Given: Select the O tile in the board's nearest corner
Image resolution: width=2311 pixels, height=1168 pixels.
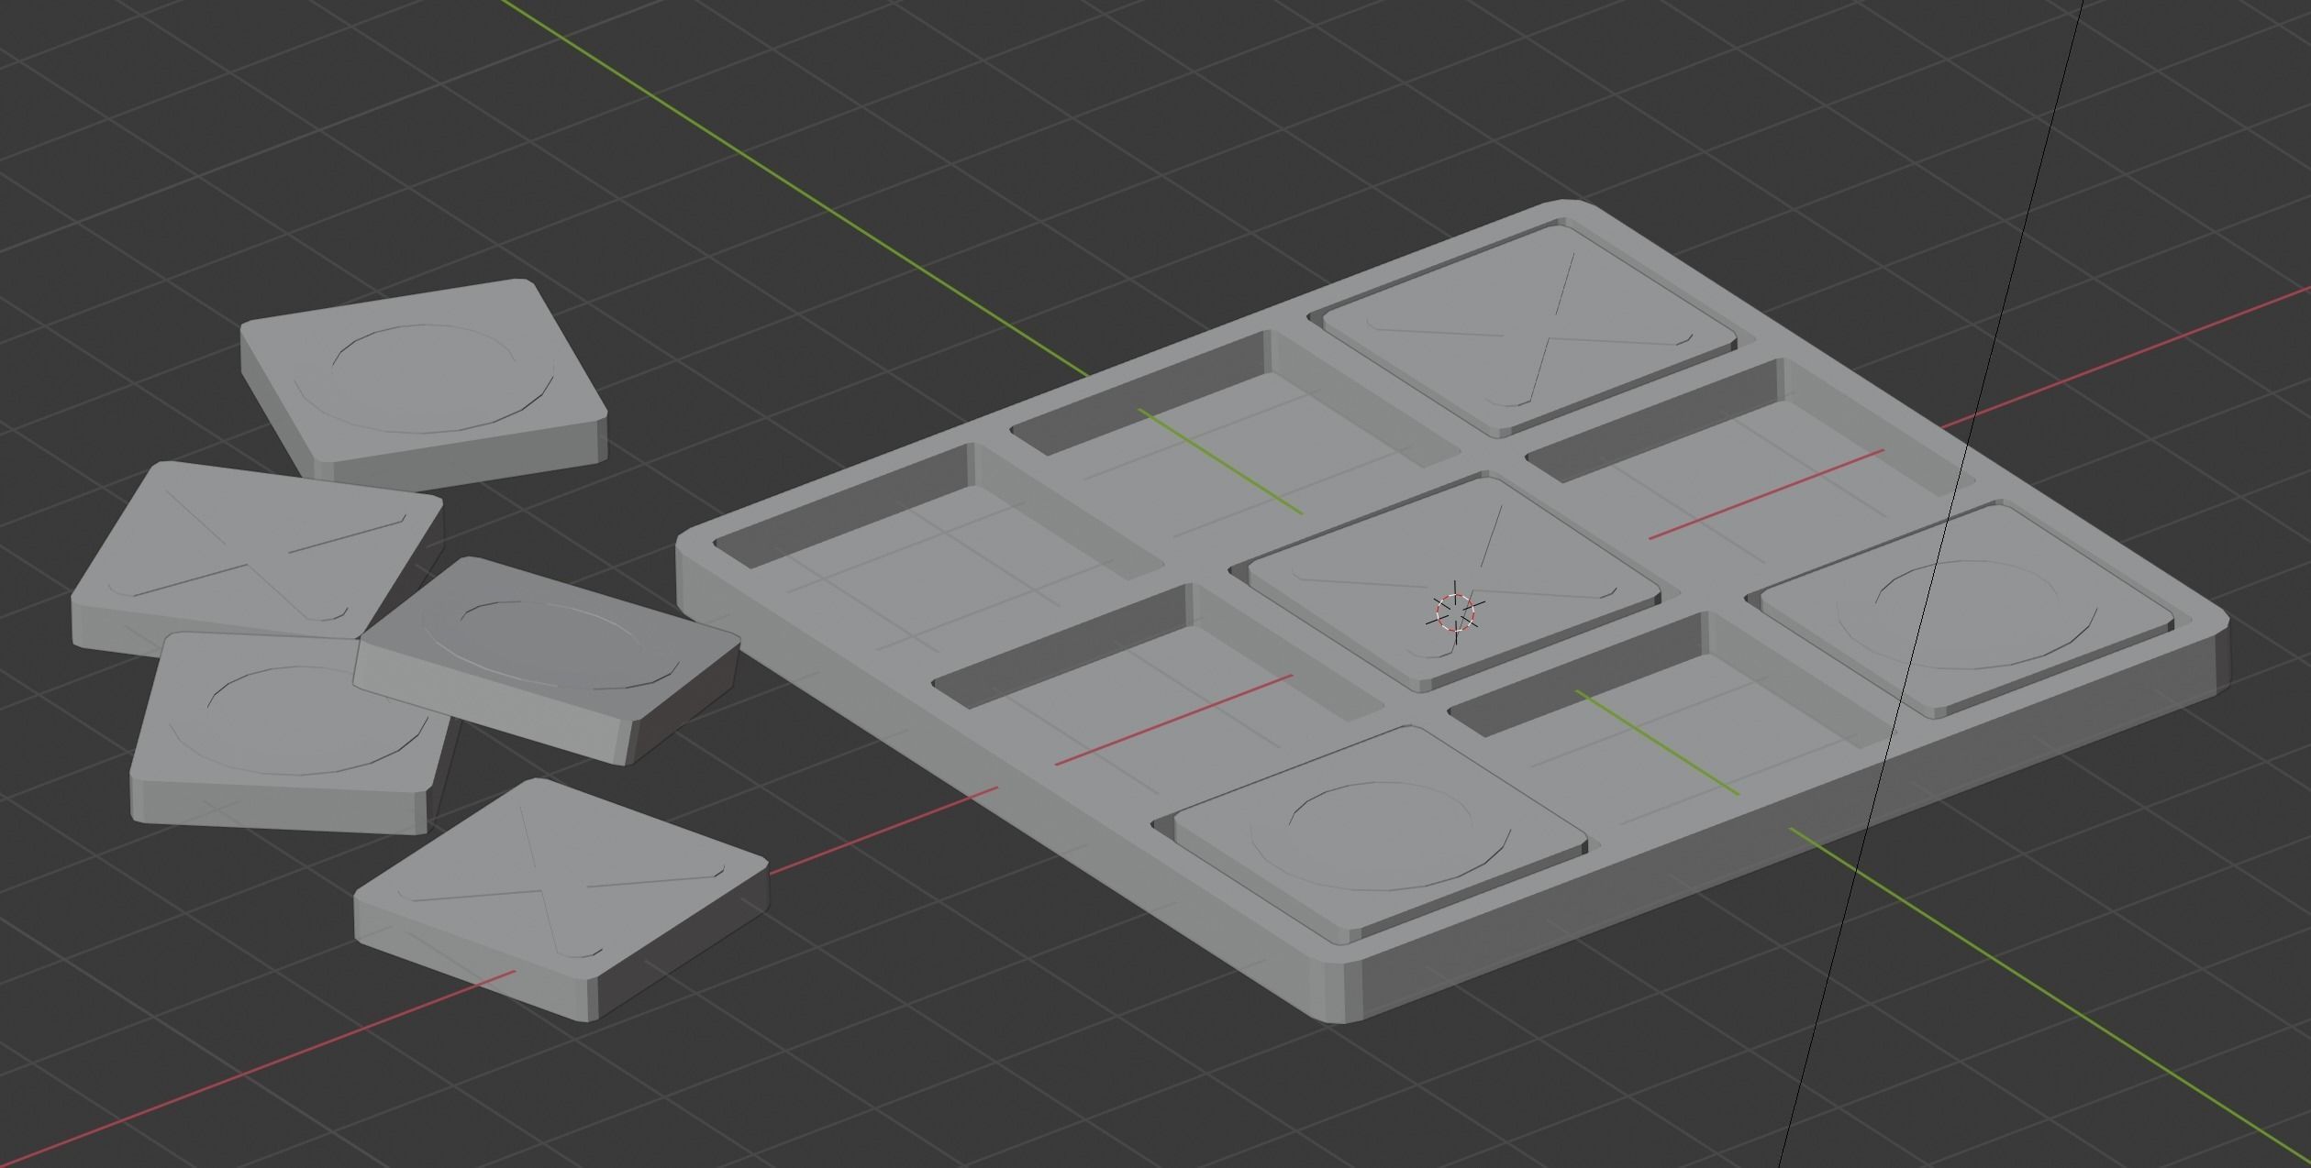Looking at the screenshot, I should tap(1380, 832).
